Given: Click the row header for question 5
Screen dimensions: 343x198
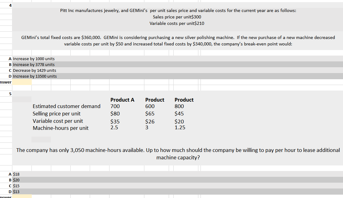Looking at the screenshot, I should [10, 94].
